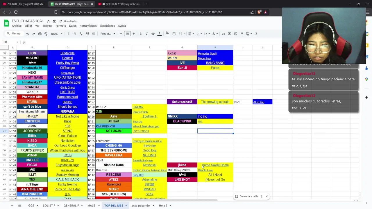This screenshot has width=372, height=209.
Task: Click the move to folder icon
Action: click(x=54, y=21)
